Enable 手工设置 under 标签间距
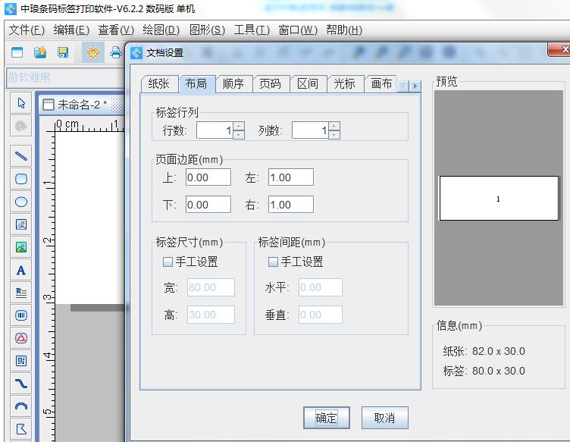Viewport: 570px width, 442px height. pyautogui.click(x=274, y=262)
